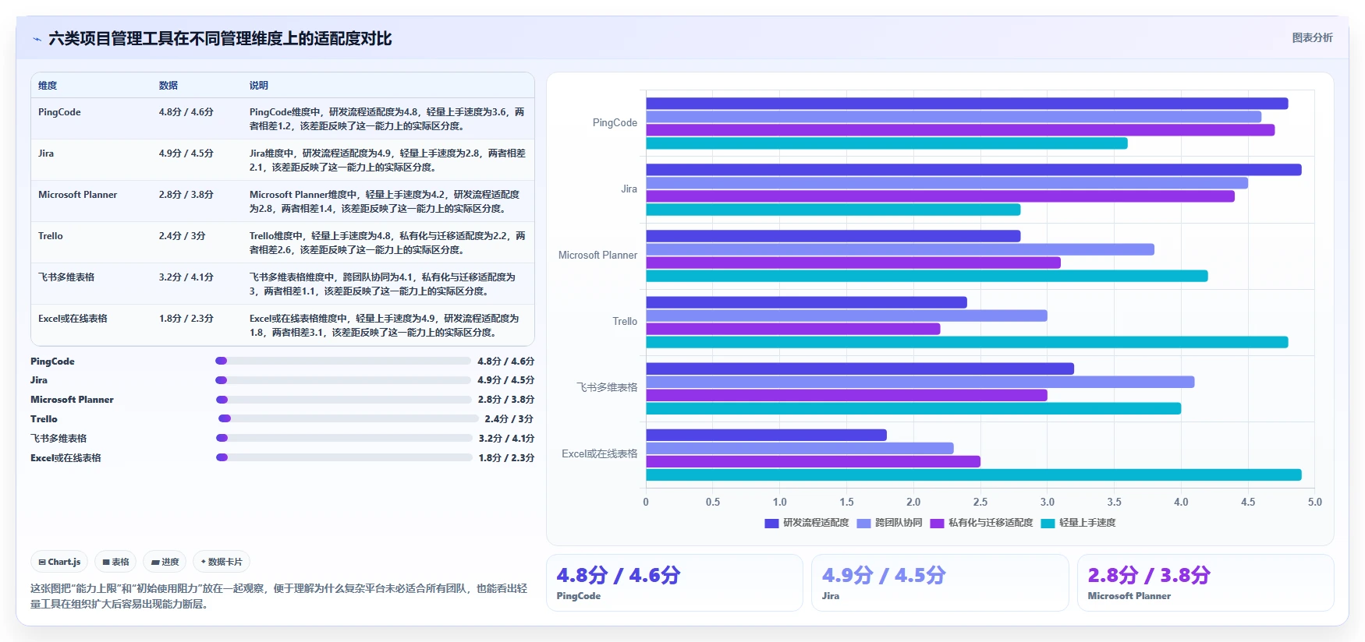The width and height of the screenshot is (1365, 642).
Task: Click table value 2.8分 / 3.8分
Action: click(186, 195)
